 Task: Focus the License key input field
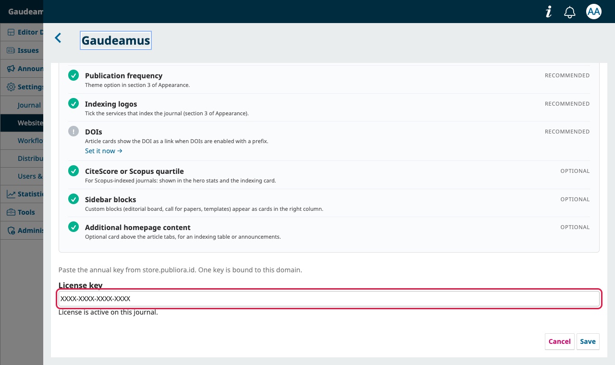(329, 299)
